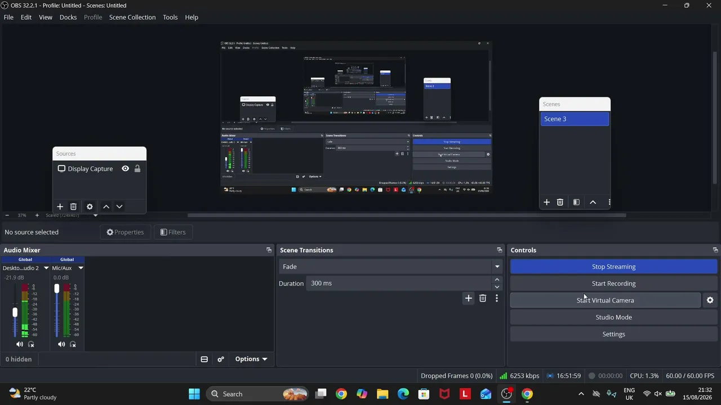Click Desktop Audio 2 volume slider handle
Image resolution: width=721 pixels, height=405 pixels.
pos(15,312)
